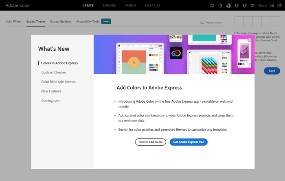This screenshot has height=181, width=285.
Task: Click the Replace Image label
Action: 214,23
